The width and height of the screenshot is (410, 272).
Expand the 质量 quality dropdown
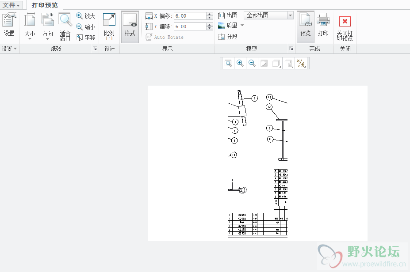[x=242, y=25]
